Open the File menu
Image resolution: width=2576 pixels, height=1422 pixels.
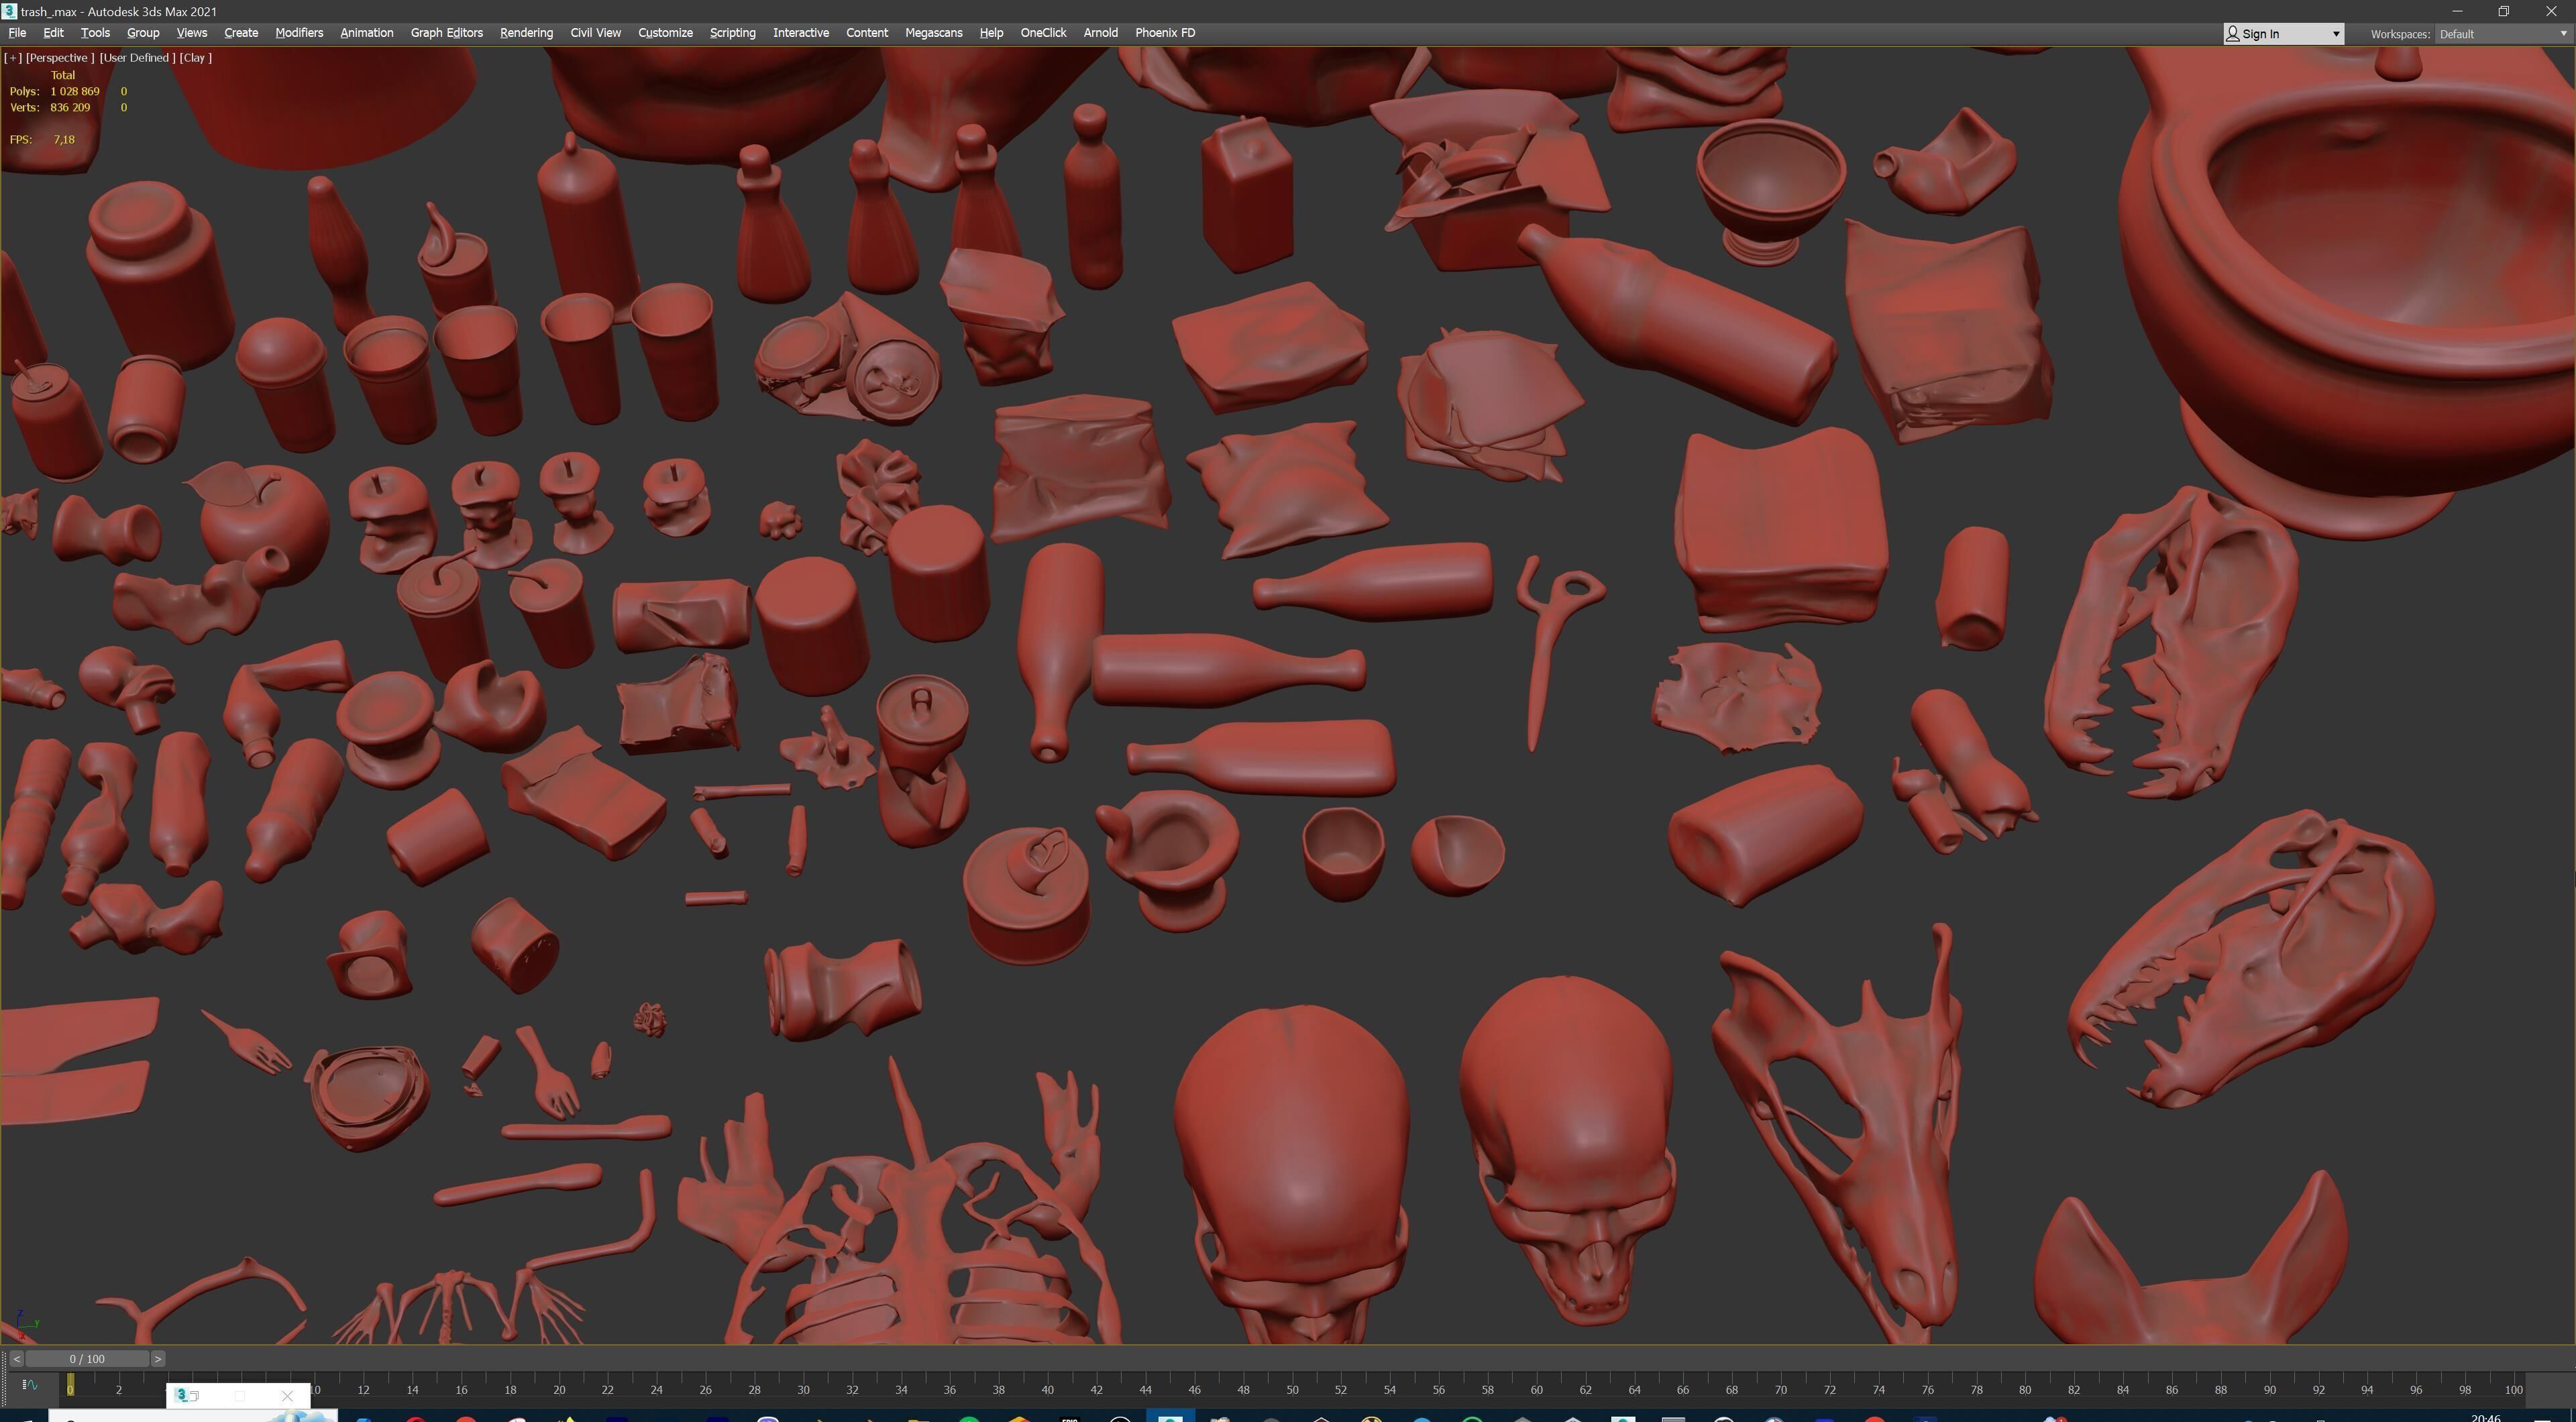coord(17,33)
